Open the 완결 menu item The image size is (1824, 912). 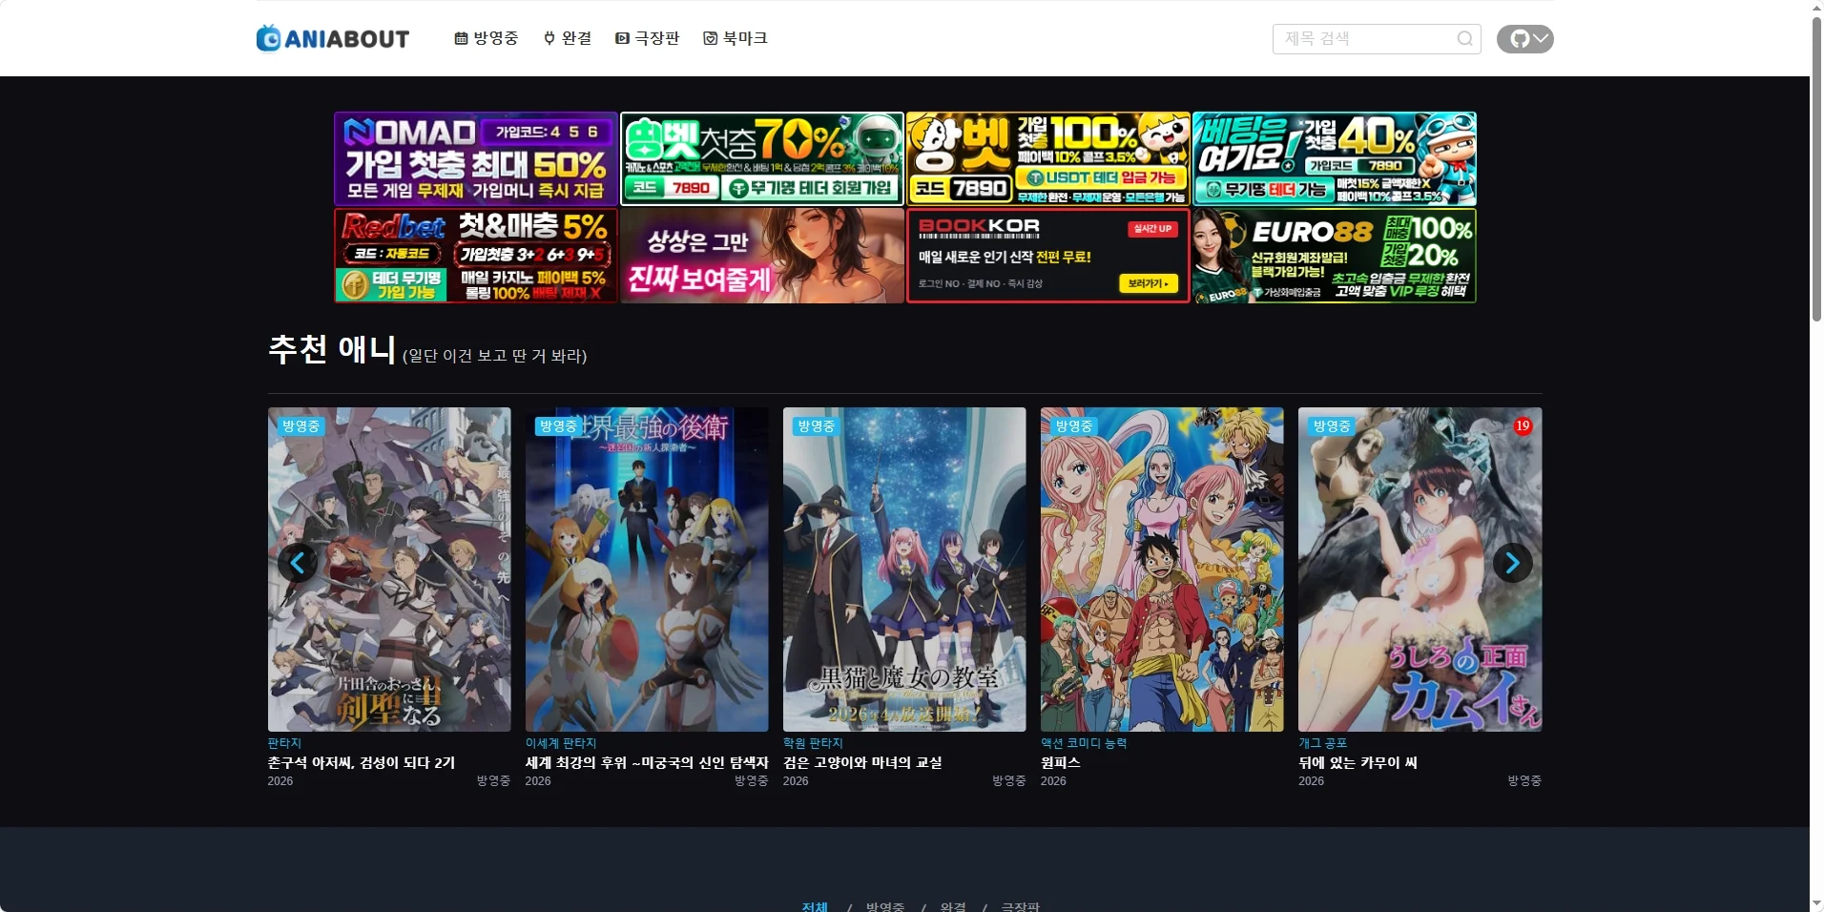[x=568, y=38]
